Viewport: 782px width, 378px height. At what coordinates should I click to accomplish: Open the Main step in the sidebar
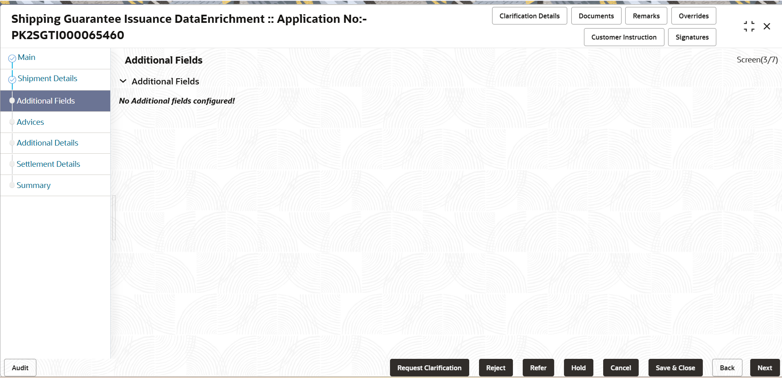pyautogui.click(x=27, y=57)
